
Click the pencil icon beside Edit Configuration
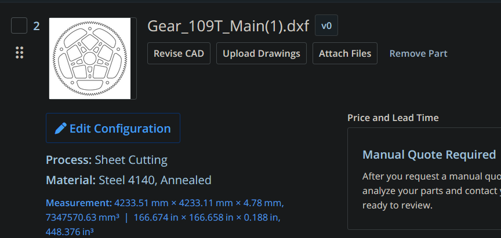tap(61, 129)
